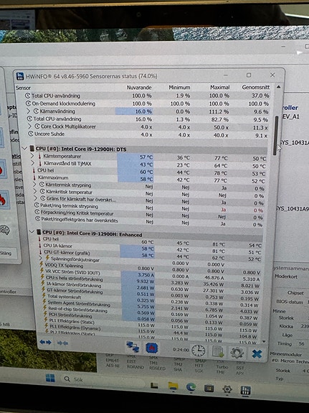Close sensors with the blue X icon
Image resolution: width=309 pixels, height=413 pixels.
tap(257, 353)
